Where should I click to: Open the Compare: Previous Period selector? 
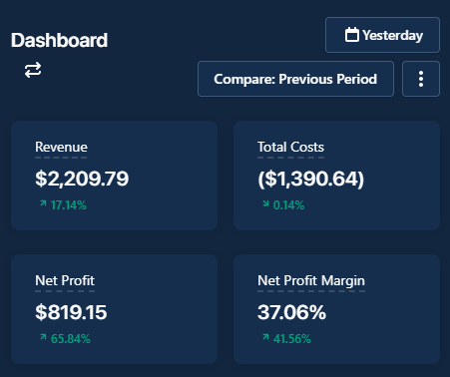295,79
